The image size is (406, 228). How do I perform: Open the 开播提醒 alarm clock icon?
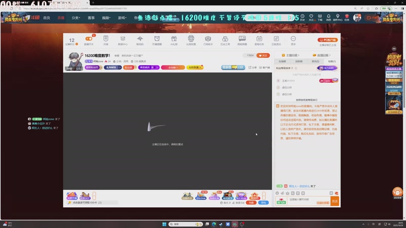(x=157, y=39)
